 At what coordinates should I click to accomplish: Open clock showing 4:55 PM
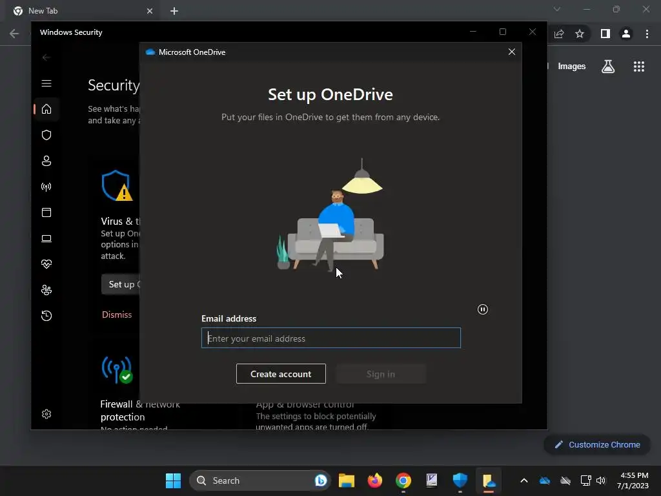pos(634,480)
